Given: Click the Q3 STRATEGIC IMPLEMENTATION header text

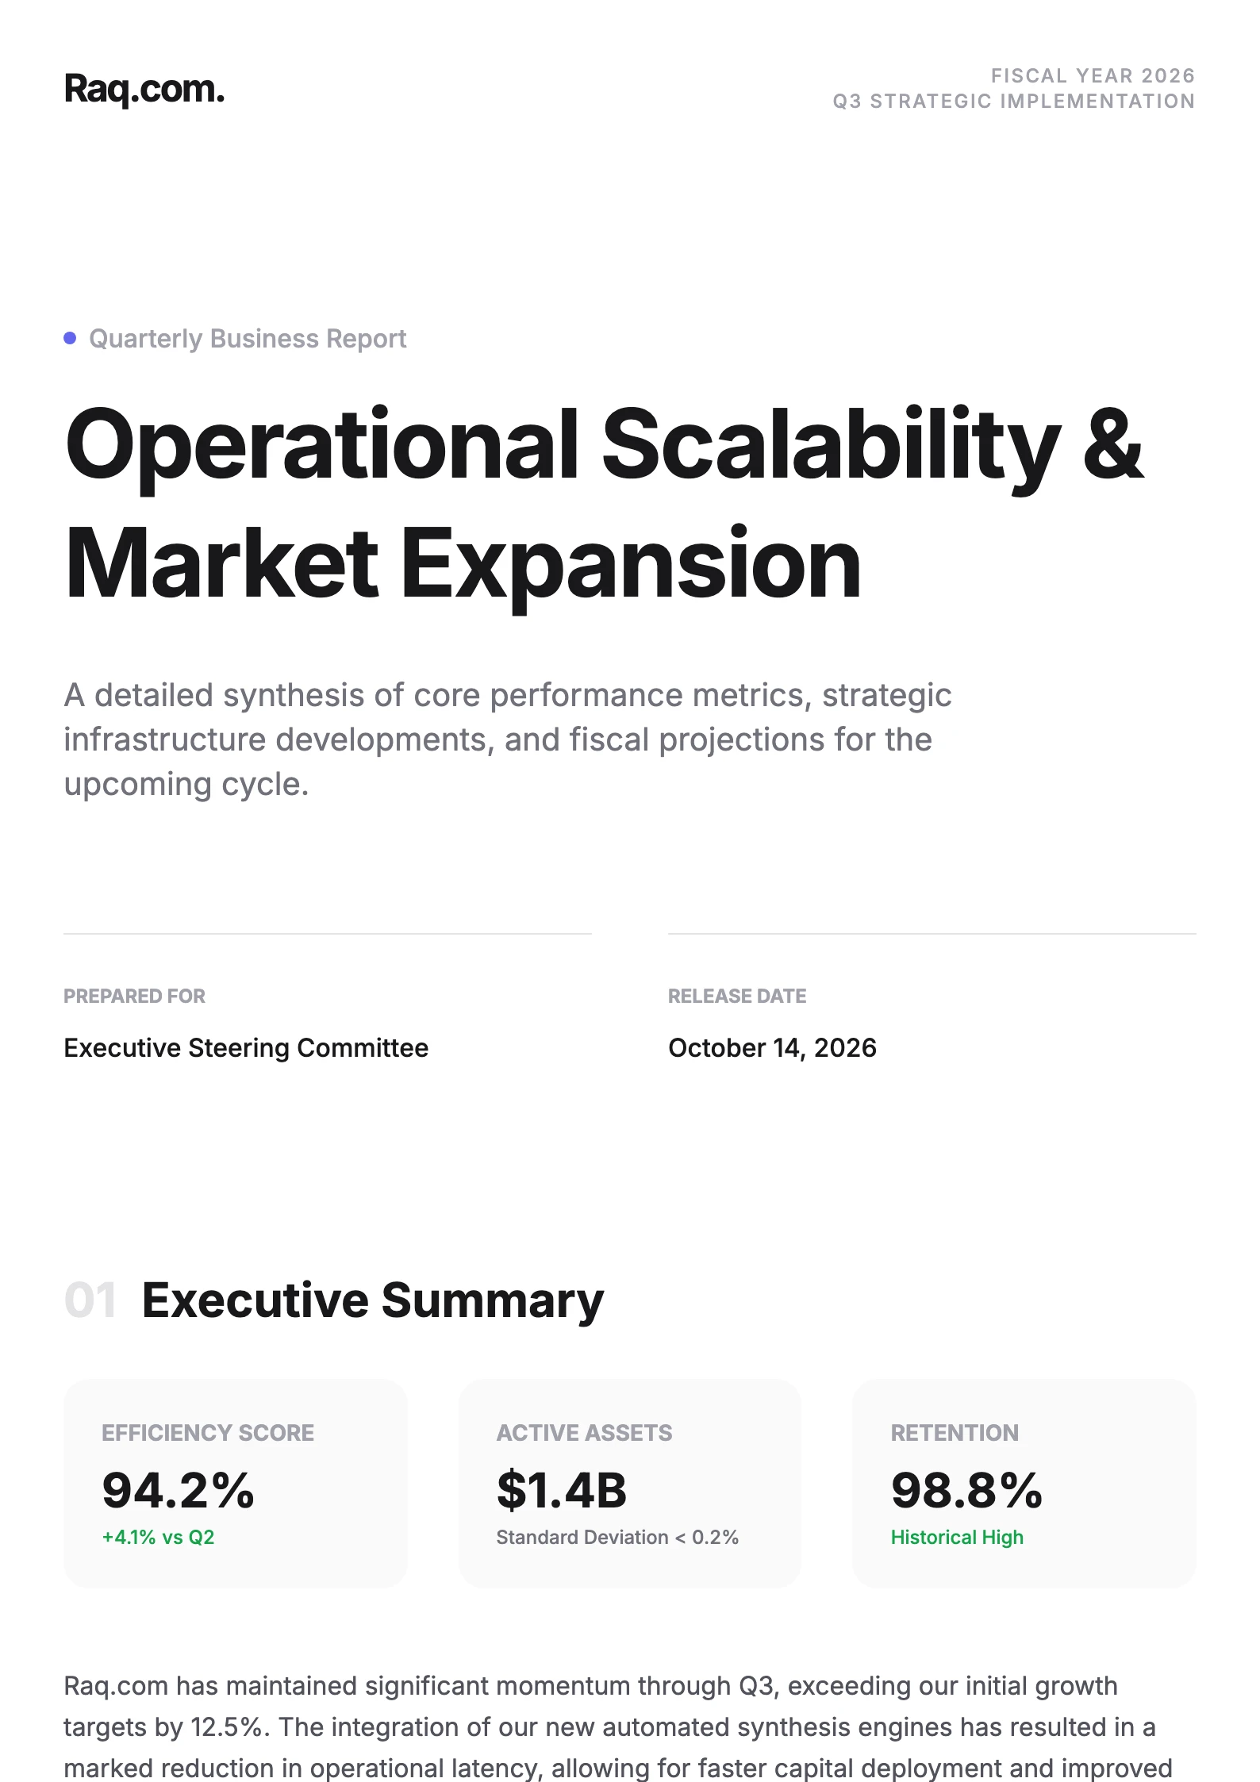Looking at the screenshot, I should 1013,102.
